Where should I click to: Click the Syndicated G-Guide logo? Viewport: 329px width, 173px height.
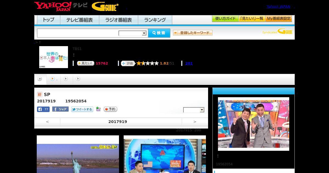coord(277,31)
